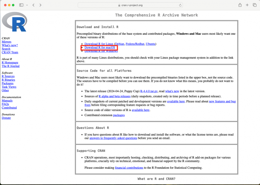
Task: Download the R-4.4.0.tar.gz source
Action: [149, 91]
